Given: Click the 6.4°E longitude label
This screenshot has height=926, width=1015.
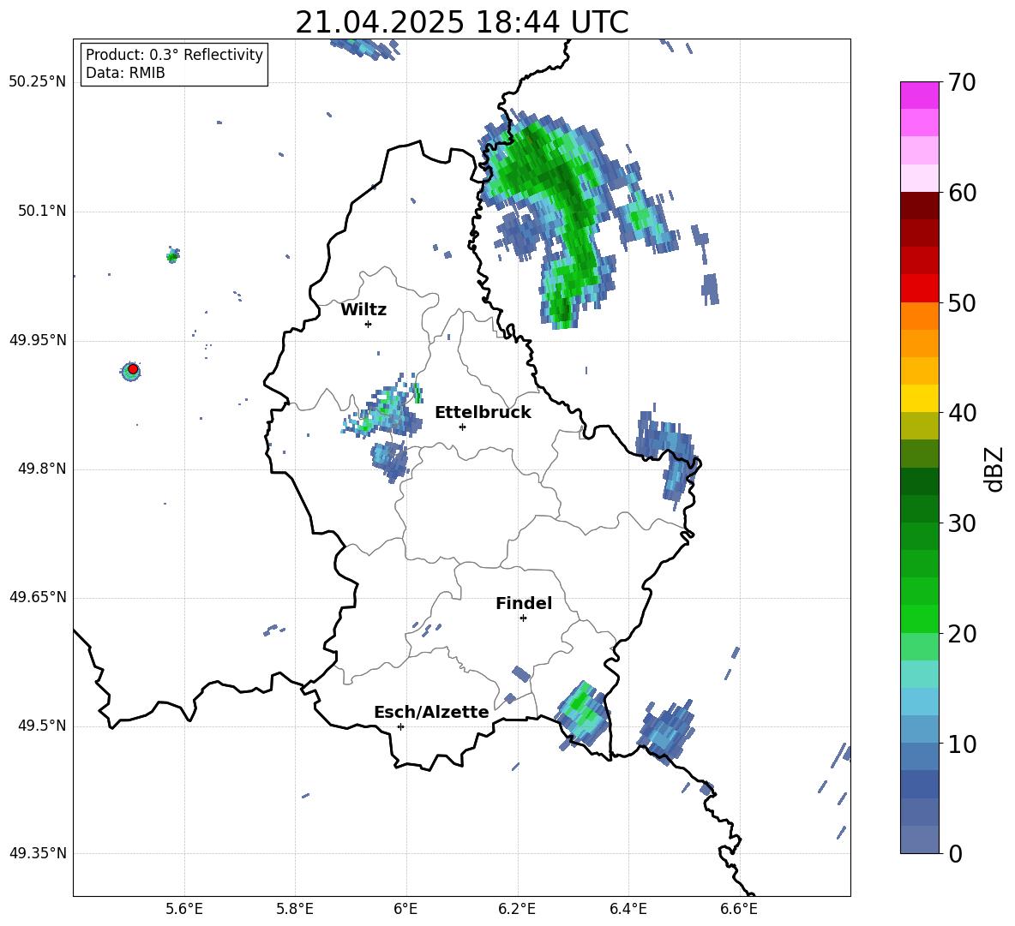Looking at the screenshot, I should pyautogui.click(x=628, y=909).
